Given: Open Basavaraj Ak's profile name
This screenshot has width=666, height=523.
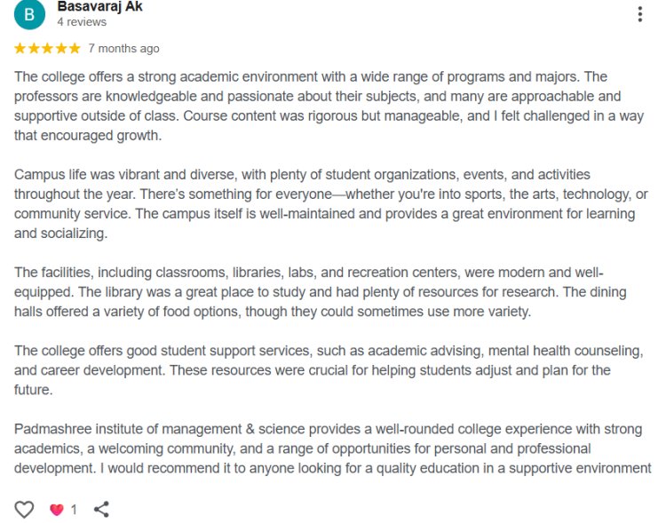Looking at the screenshot, I should point(99,7).
